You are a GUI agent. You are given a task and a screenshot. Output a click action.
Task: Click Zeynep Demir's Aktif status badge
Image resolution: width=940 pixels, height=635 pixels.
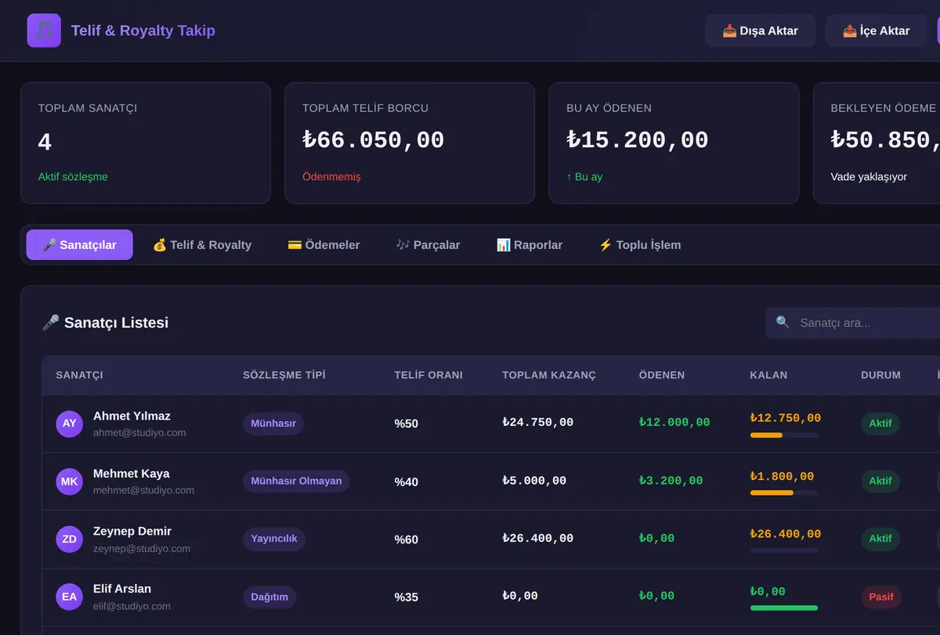pyautogui.click(x=880, y=539)
